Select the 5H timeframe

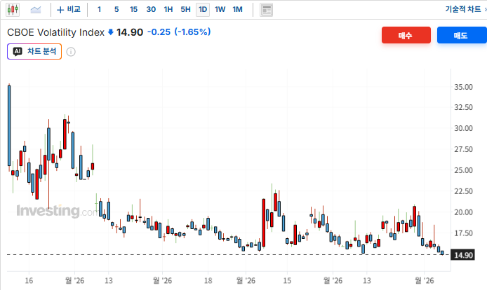pos(186,10)
